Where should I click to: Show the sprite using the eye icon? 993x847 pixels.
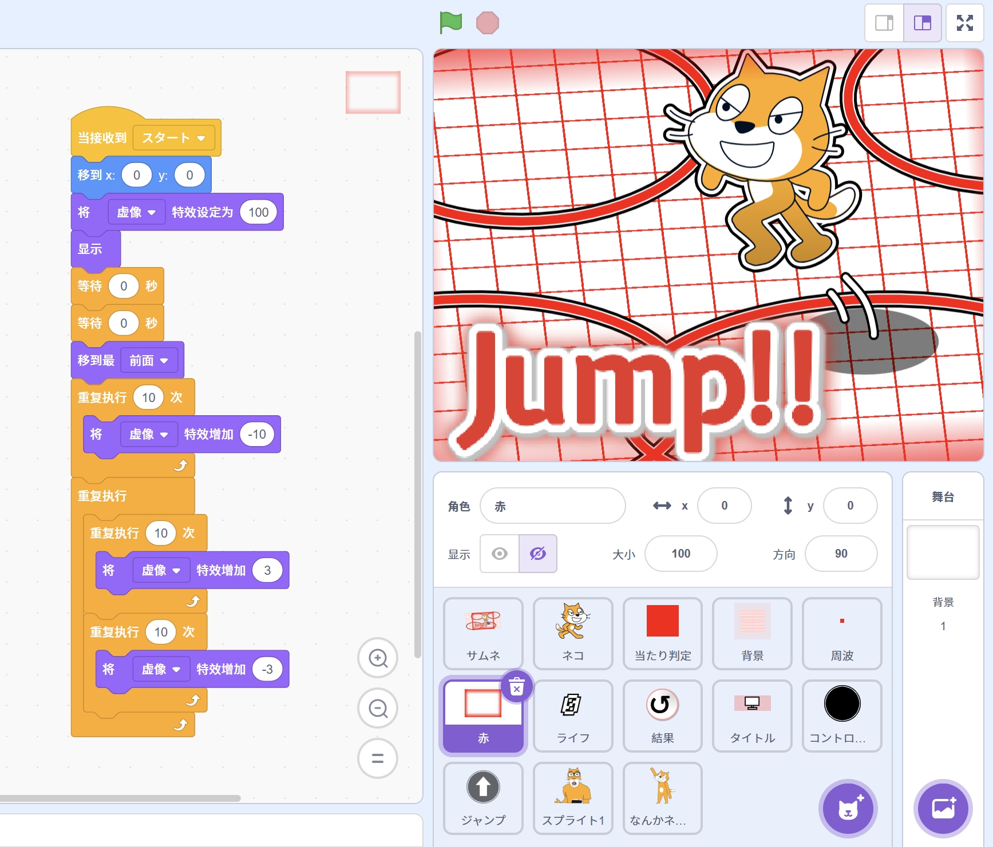tap(500, 554)
